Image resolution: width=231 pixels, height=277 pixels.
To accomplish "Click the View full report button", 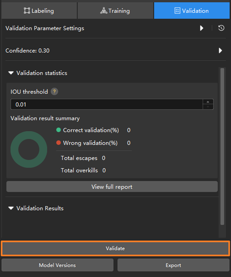I will pos(112,186).
